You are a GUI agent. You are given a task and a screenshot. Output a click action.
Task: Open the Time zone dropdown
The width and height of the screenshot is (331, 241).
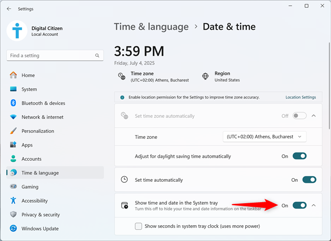pyautogui.click(x=265, y=137)
